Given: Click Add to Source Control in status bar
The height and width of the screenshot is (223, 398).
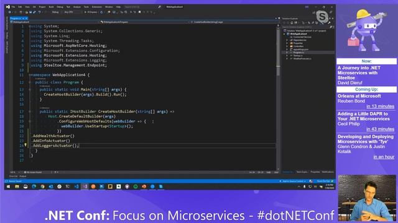Looking at the screenshot, I should point(293,181).
